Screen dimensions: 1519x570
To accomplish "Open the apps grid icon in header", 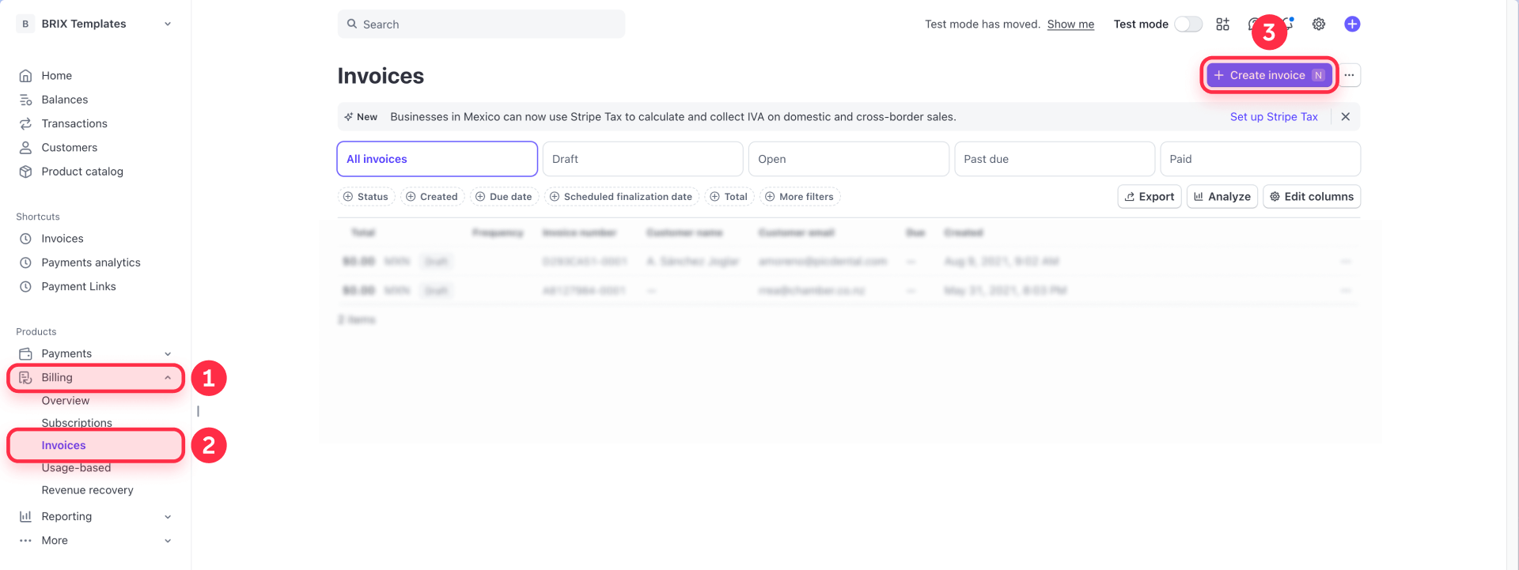I will point(1222,25).
